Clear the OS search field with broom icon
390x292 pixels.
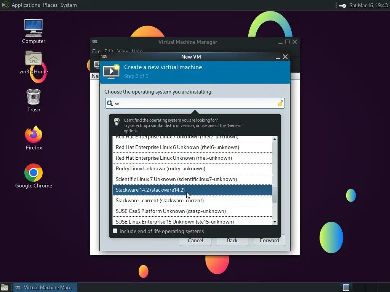pos(280,103)
